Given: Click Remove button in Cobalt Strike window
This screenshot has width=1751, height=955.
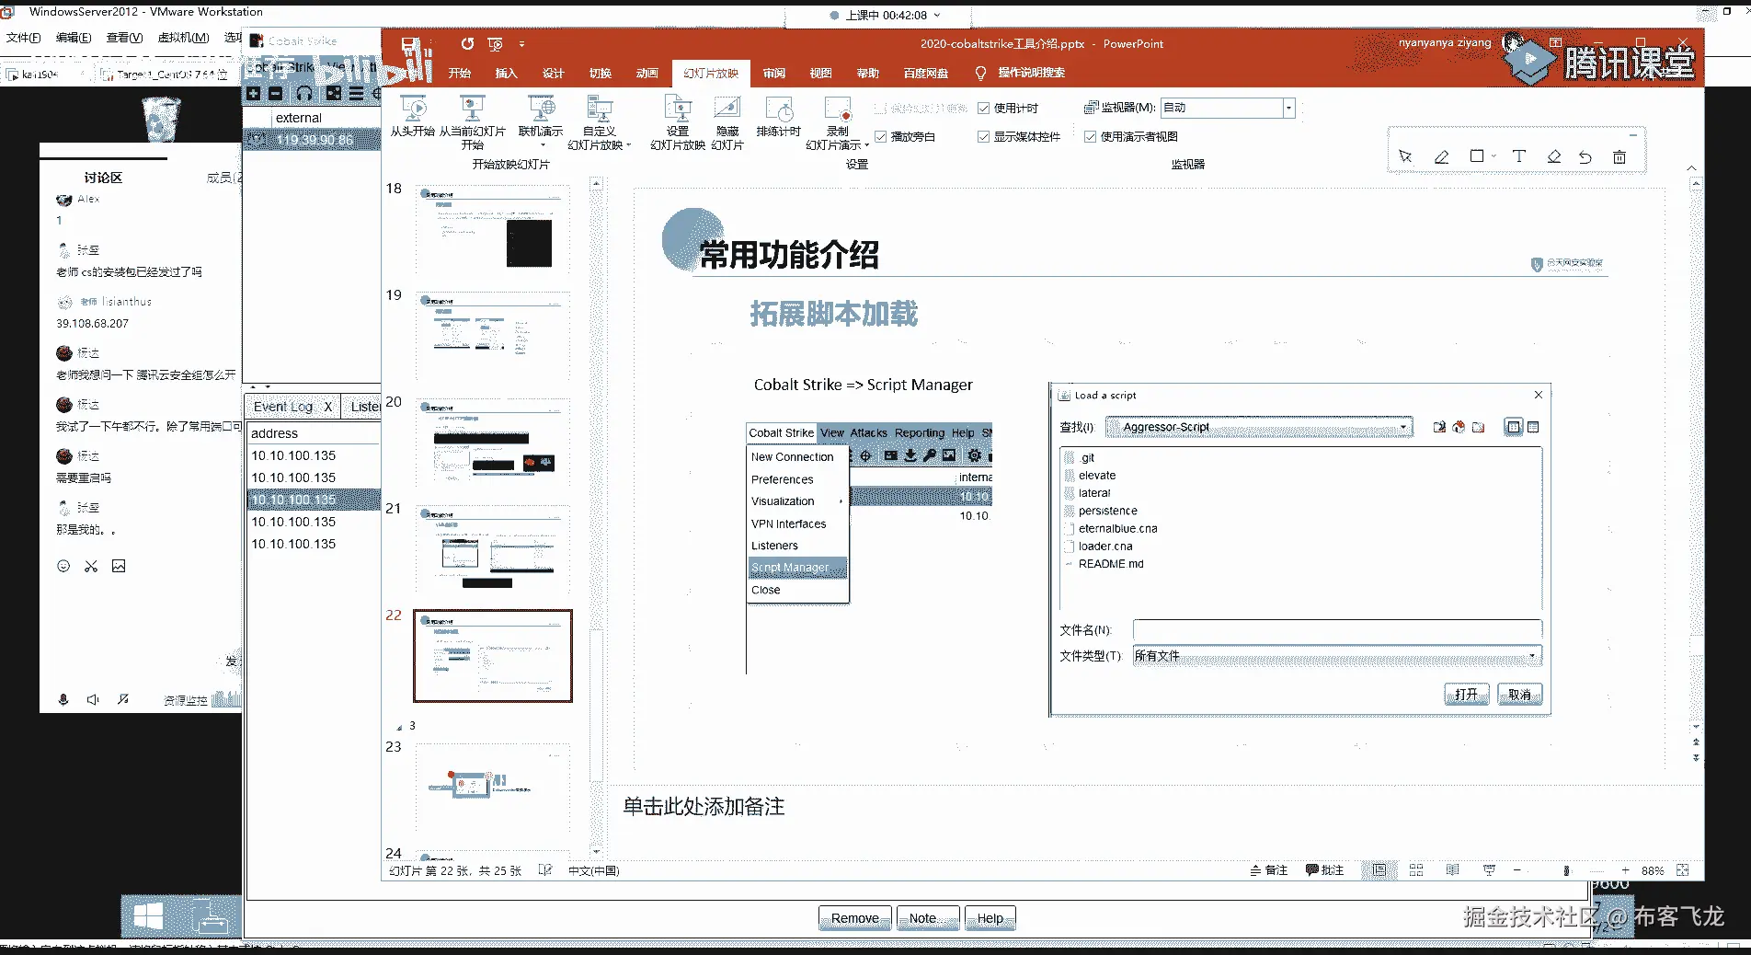Looking at the screenshot, I should [x=855, y=918].
